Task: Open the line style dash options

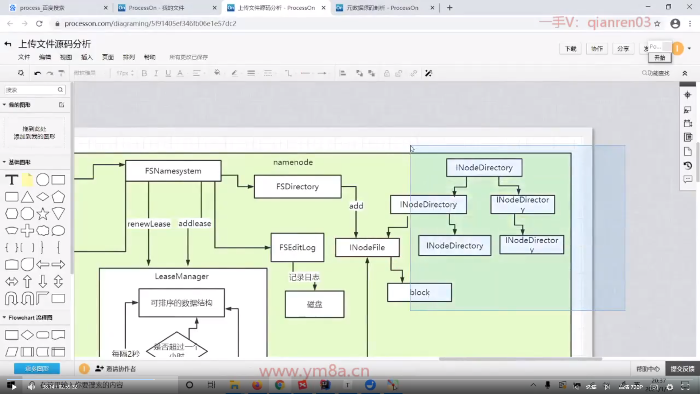Action: [268, 73]
